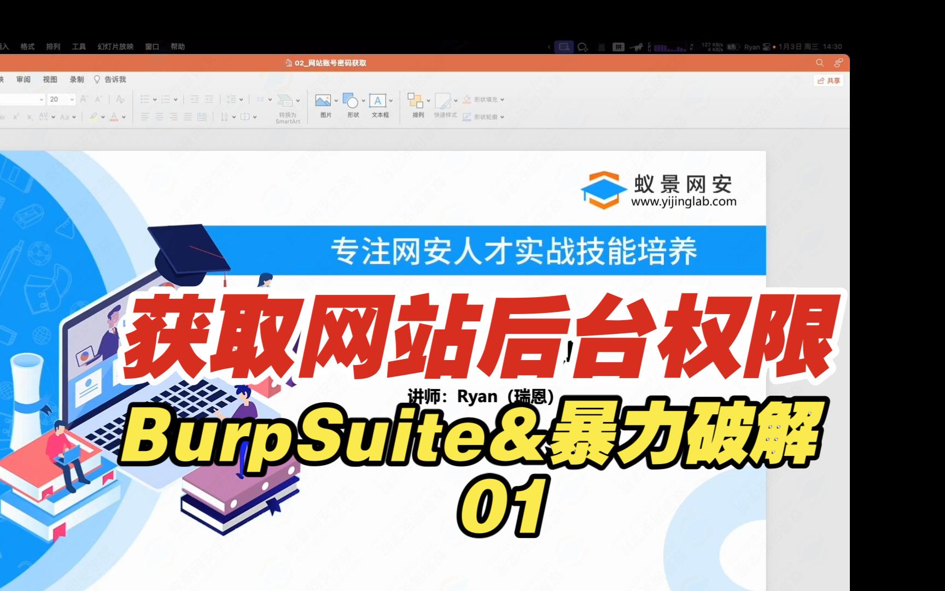Justify text alignment
The width and height of the screenshot is (945, 591).
188,117
